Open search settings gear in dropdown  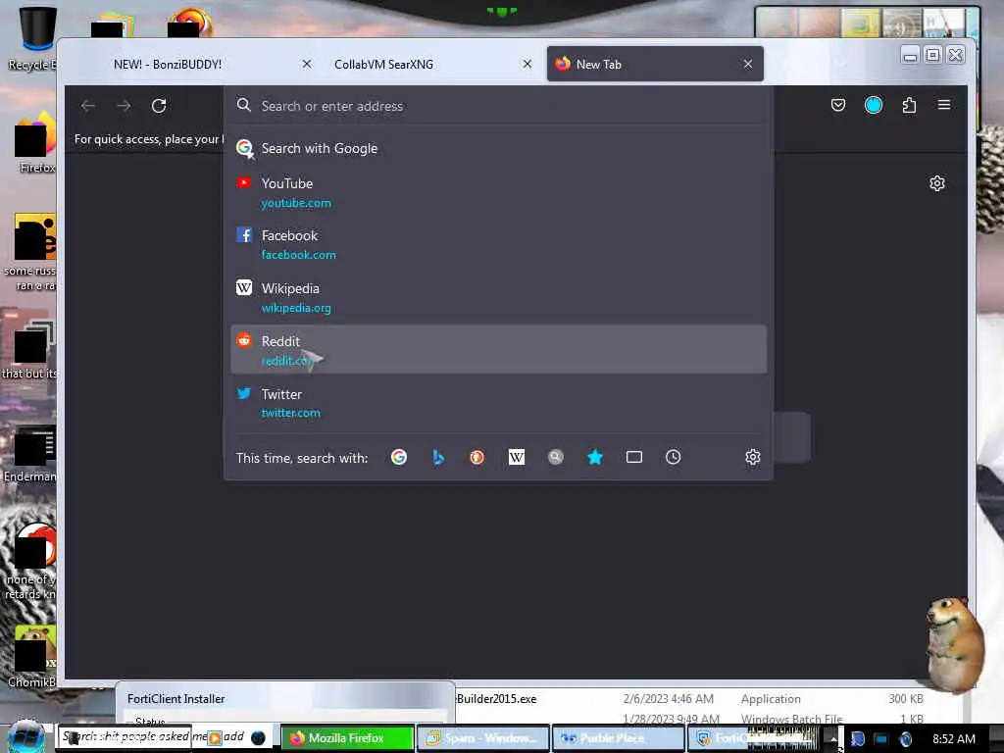pos(752,457)
